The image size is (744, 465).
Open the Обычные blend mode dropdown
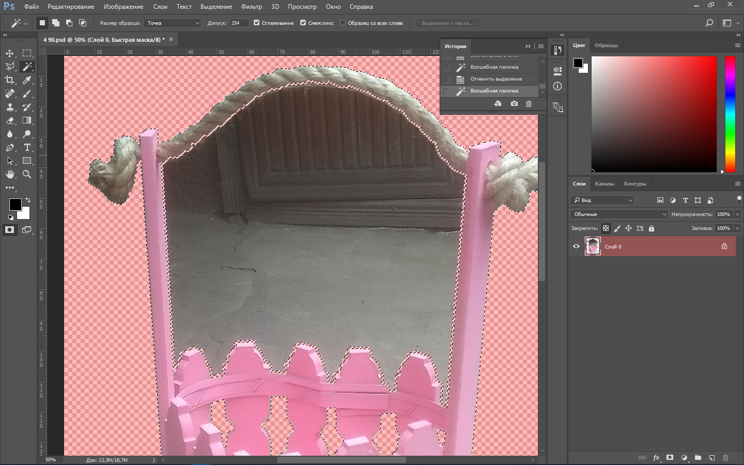[x=619, y=214]
